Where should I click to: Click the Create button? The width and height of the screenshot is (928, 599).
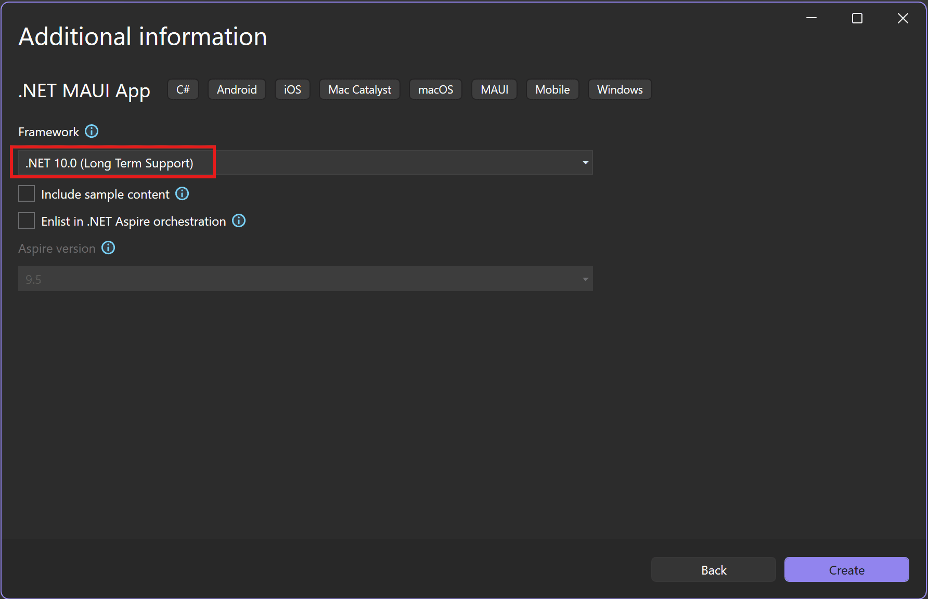(846, 570)
